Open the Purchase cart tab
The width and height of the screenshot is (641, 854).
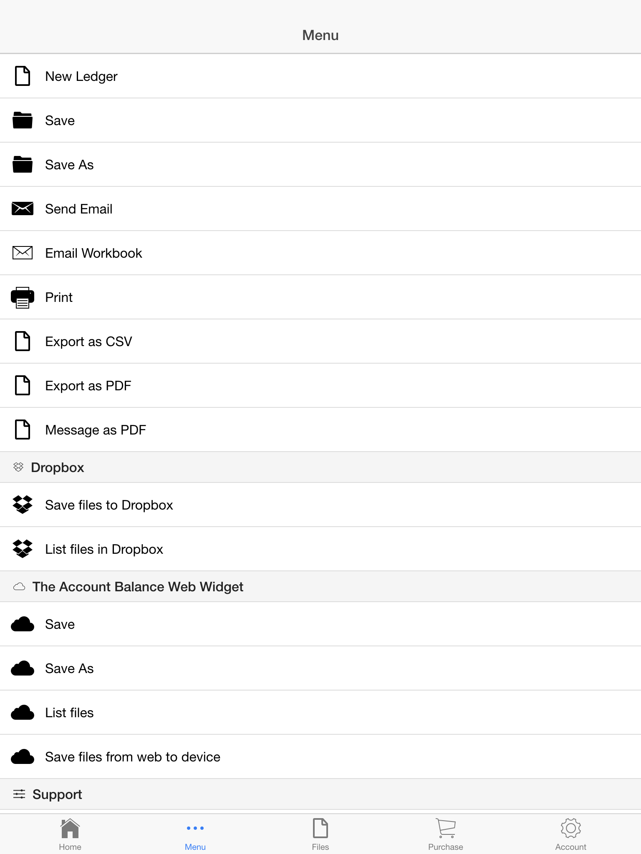(446, 834)
